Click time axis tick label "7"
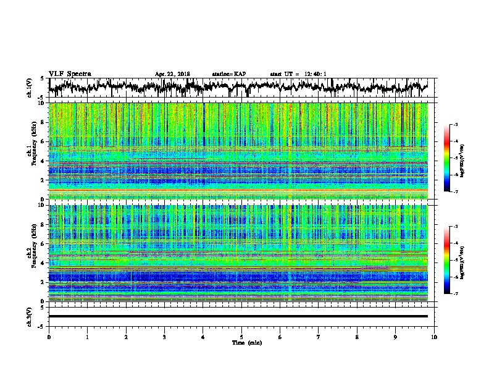Viewport: 489px width, 378px height. pos(319,337)
